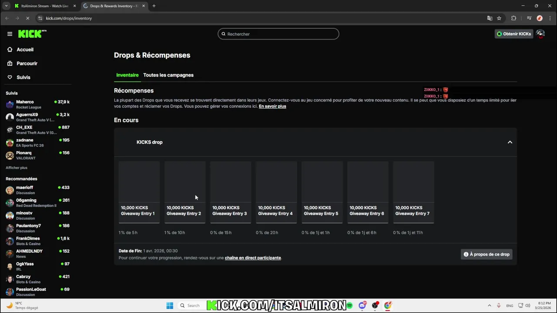Open AguerroX9's channel avatar
Viewport: 557px width, 313px height.
10,117
